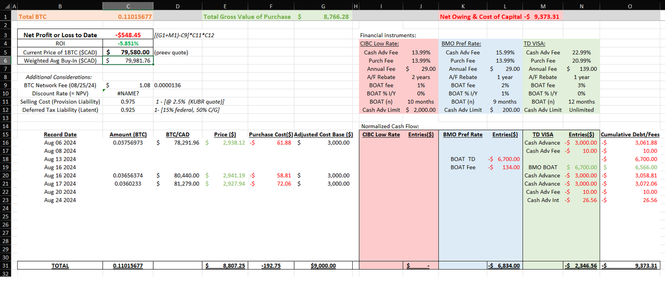Image resolution: width=665 pixels, height=297 pixels.
Task: Click the BMO Pref Rate heading under Financial instruments
Action: point(461,44)
